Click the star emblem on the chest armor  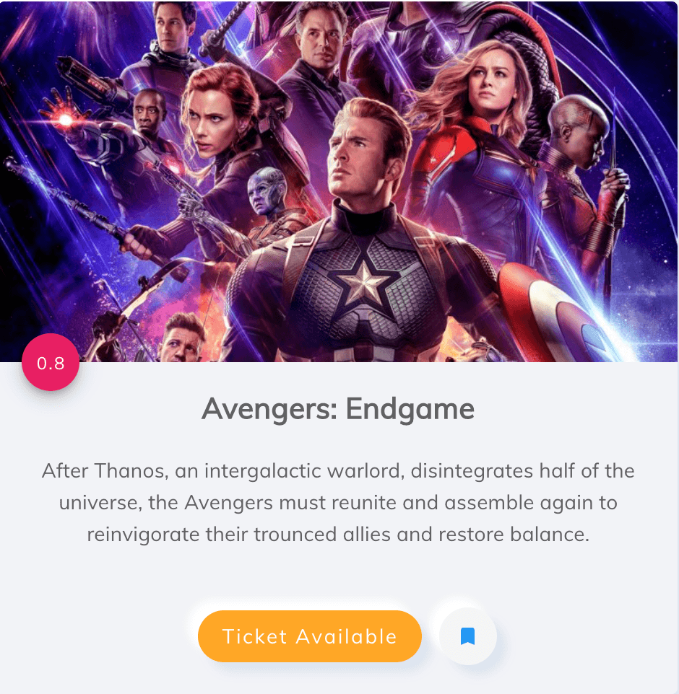[x=364, y=283]
